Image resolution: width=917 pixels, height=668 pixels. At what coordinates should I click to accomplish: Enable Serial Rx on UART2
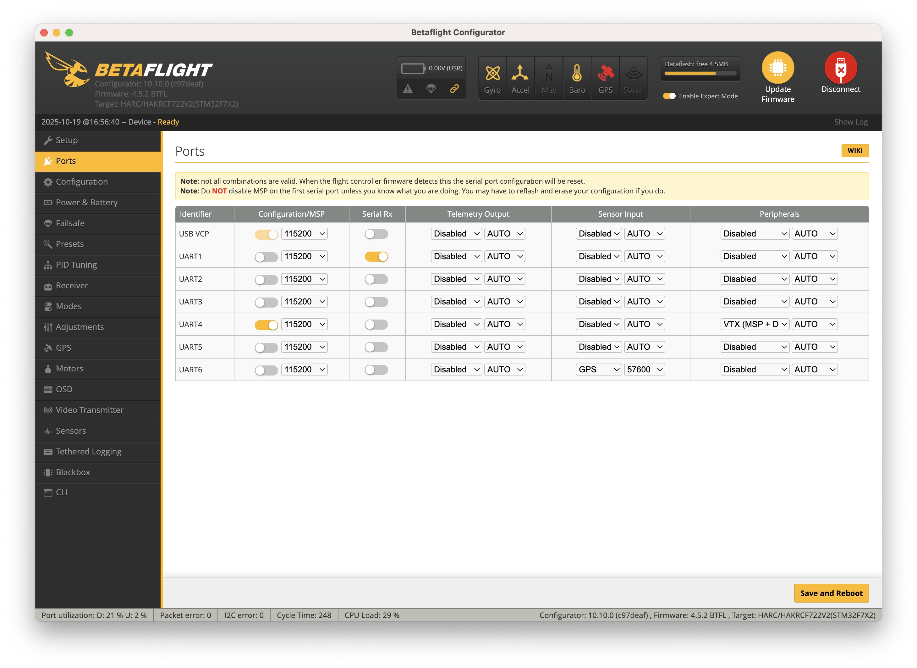tap(376, 279)
